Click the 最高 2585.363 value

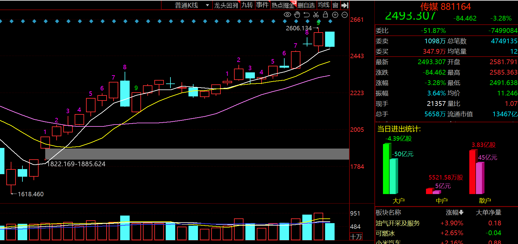click(x=503, y=72)
